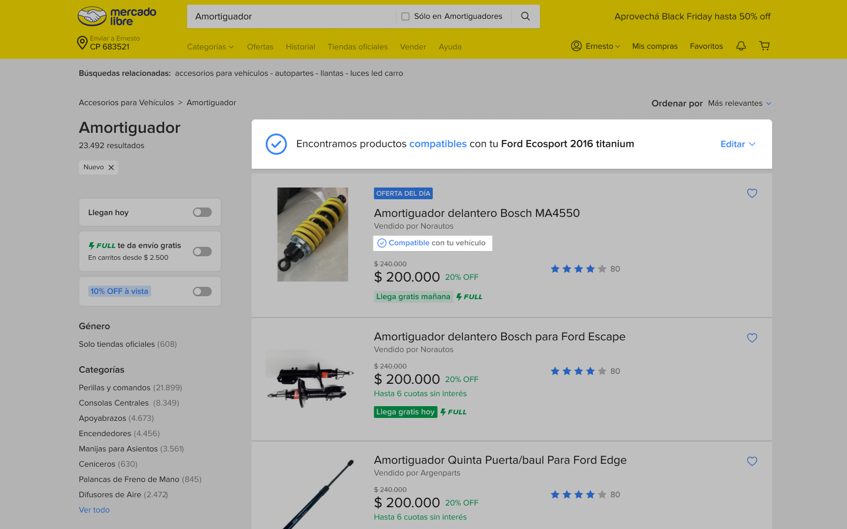This screenshot has height=529, width=847.
Task: Open Amortiguador delantero Bosch para Ford Escape
Action: pos(500,336)
